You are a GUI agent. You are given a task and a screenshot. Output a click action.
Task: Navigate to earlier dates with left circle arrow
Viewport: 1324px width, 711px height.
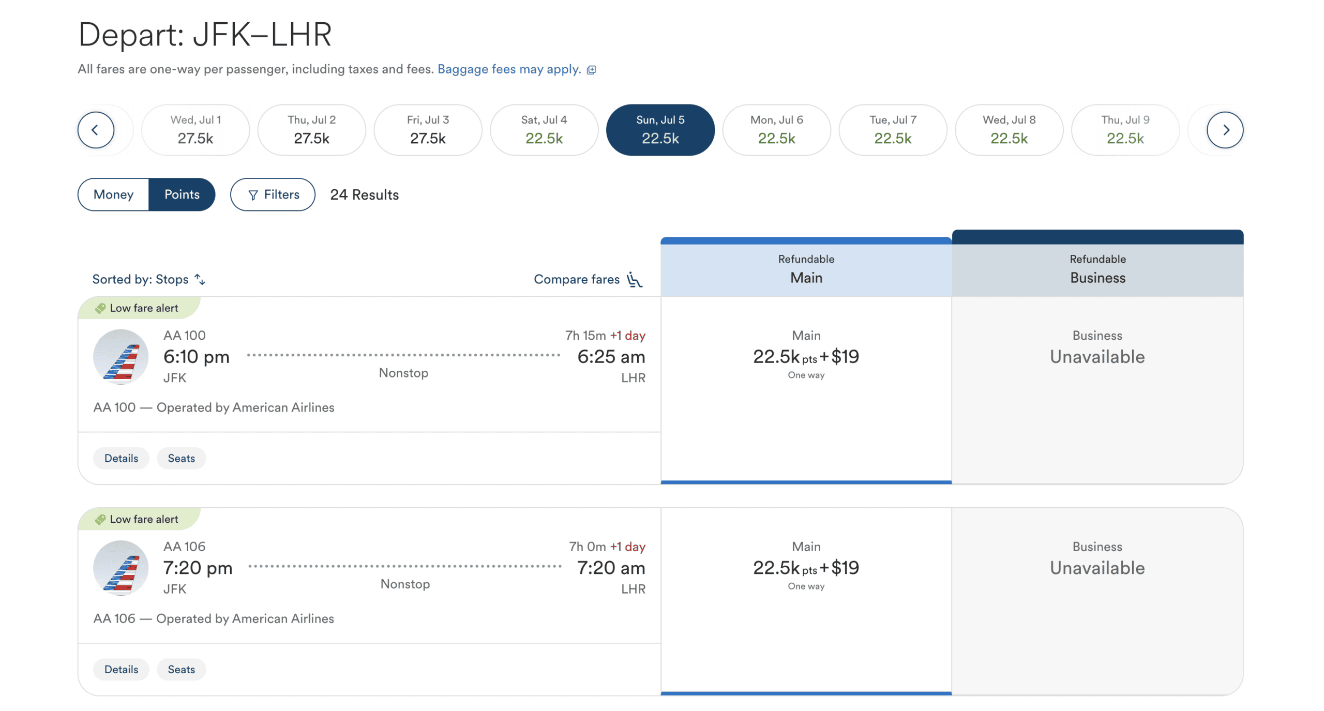tap(96, 130)
